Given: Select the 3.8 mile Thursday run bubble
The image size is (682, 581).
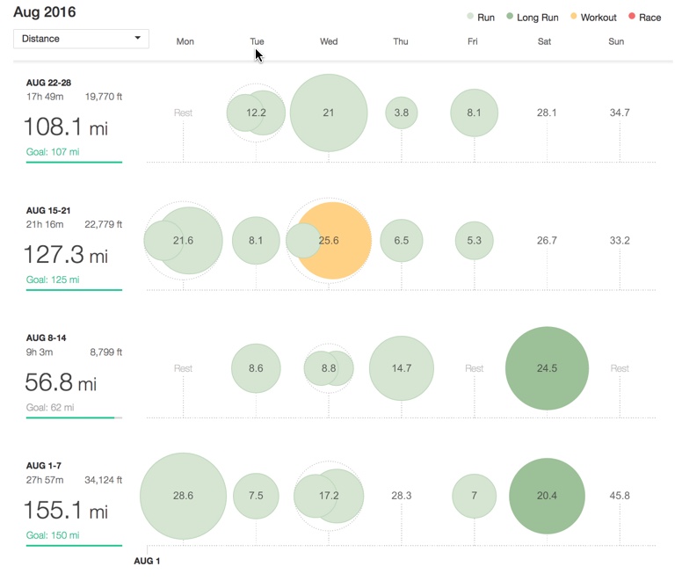Looking at the screenshot, I should point(402,113).
